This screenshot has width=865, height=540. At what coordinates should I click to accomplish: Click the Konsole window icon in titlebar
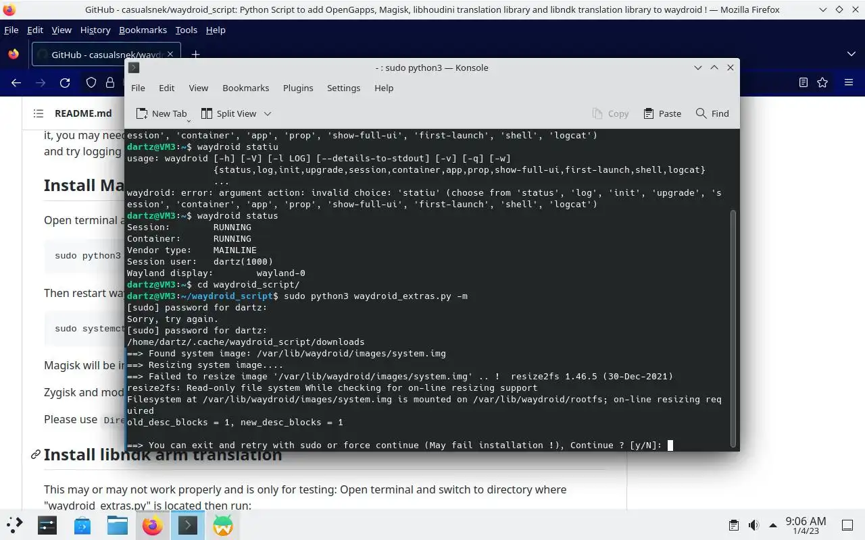point(134,67)
